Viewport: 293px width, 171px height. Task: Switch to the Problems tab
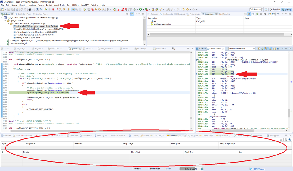[x=72, y=136]
